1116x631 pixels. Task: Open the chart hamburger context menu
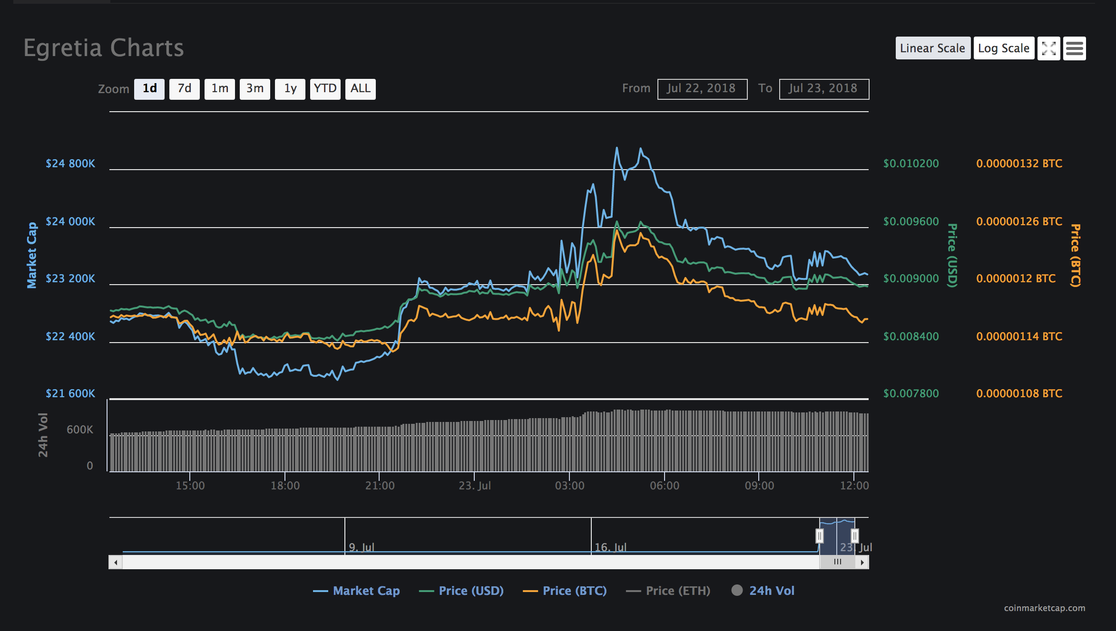coord(1075,48)
